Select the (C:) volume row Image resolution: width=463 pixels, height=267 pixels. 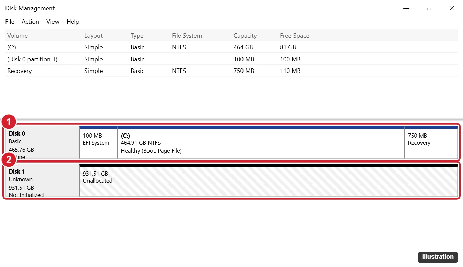231,47
